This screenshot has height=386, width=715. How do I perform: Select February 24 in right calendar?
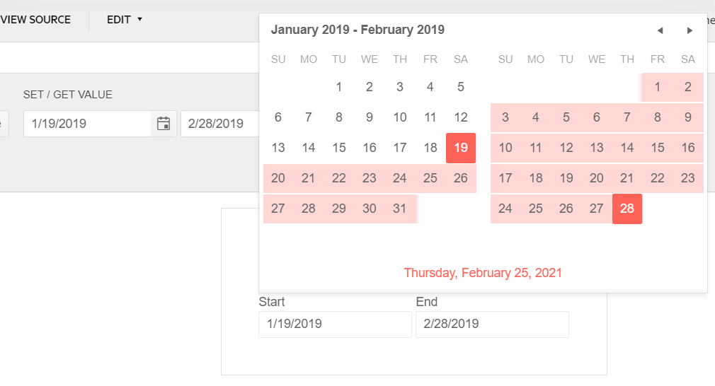click(505, 209)
